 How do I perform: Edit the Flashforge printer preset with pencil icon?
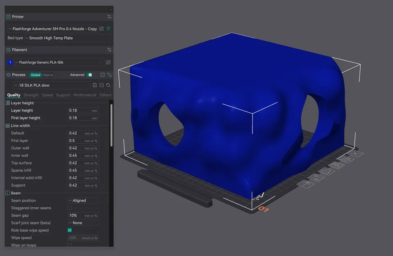coord(102,29)
